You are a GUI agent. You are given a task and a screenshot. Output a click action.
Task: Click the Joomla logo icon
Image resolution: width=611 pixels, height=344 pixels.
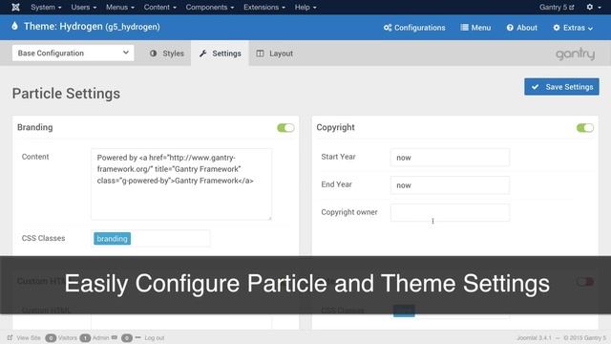[15, 7]
